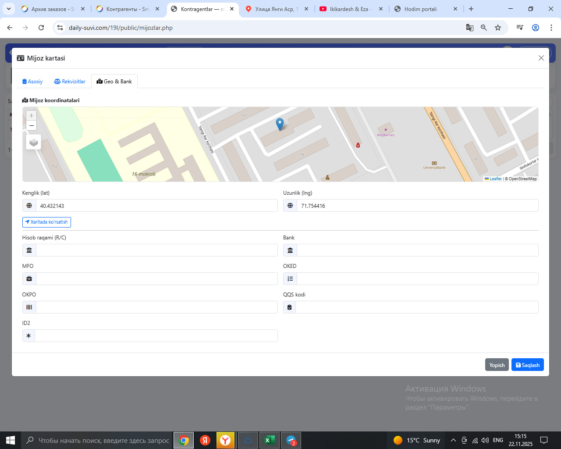Open Excel from the taskbar
Screen dimensions: 561x449
click(x=269, y=440)
